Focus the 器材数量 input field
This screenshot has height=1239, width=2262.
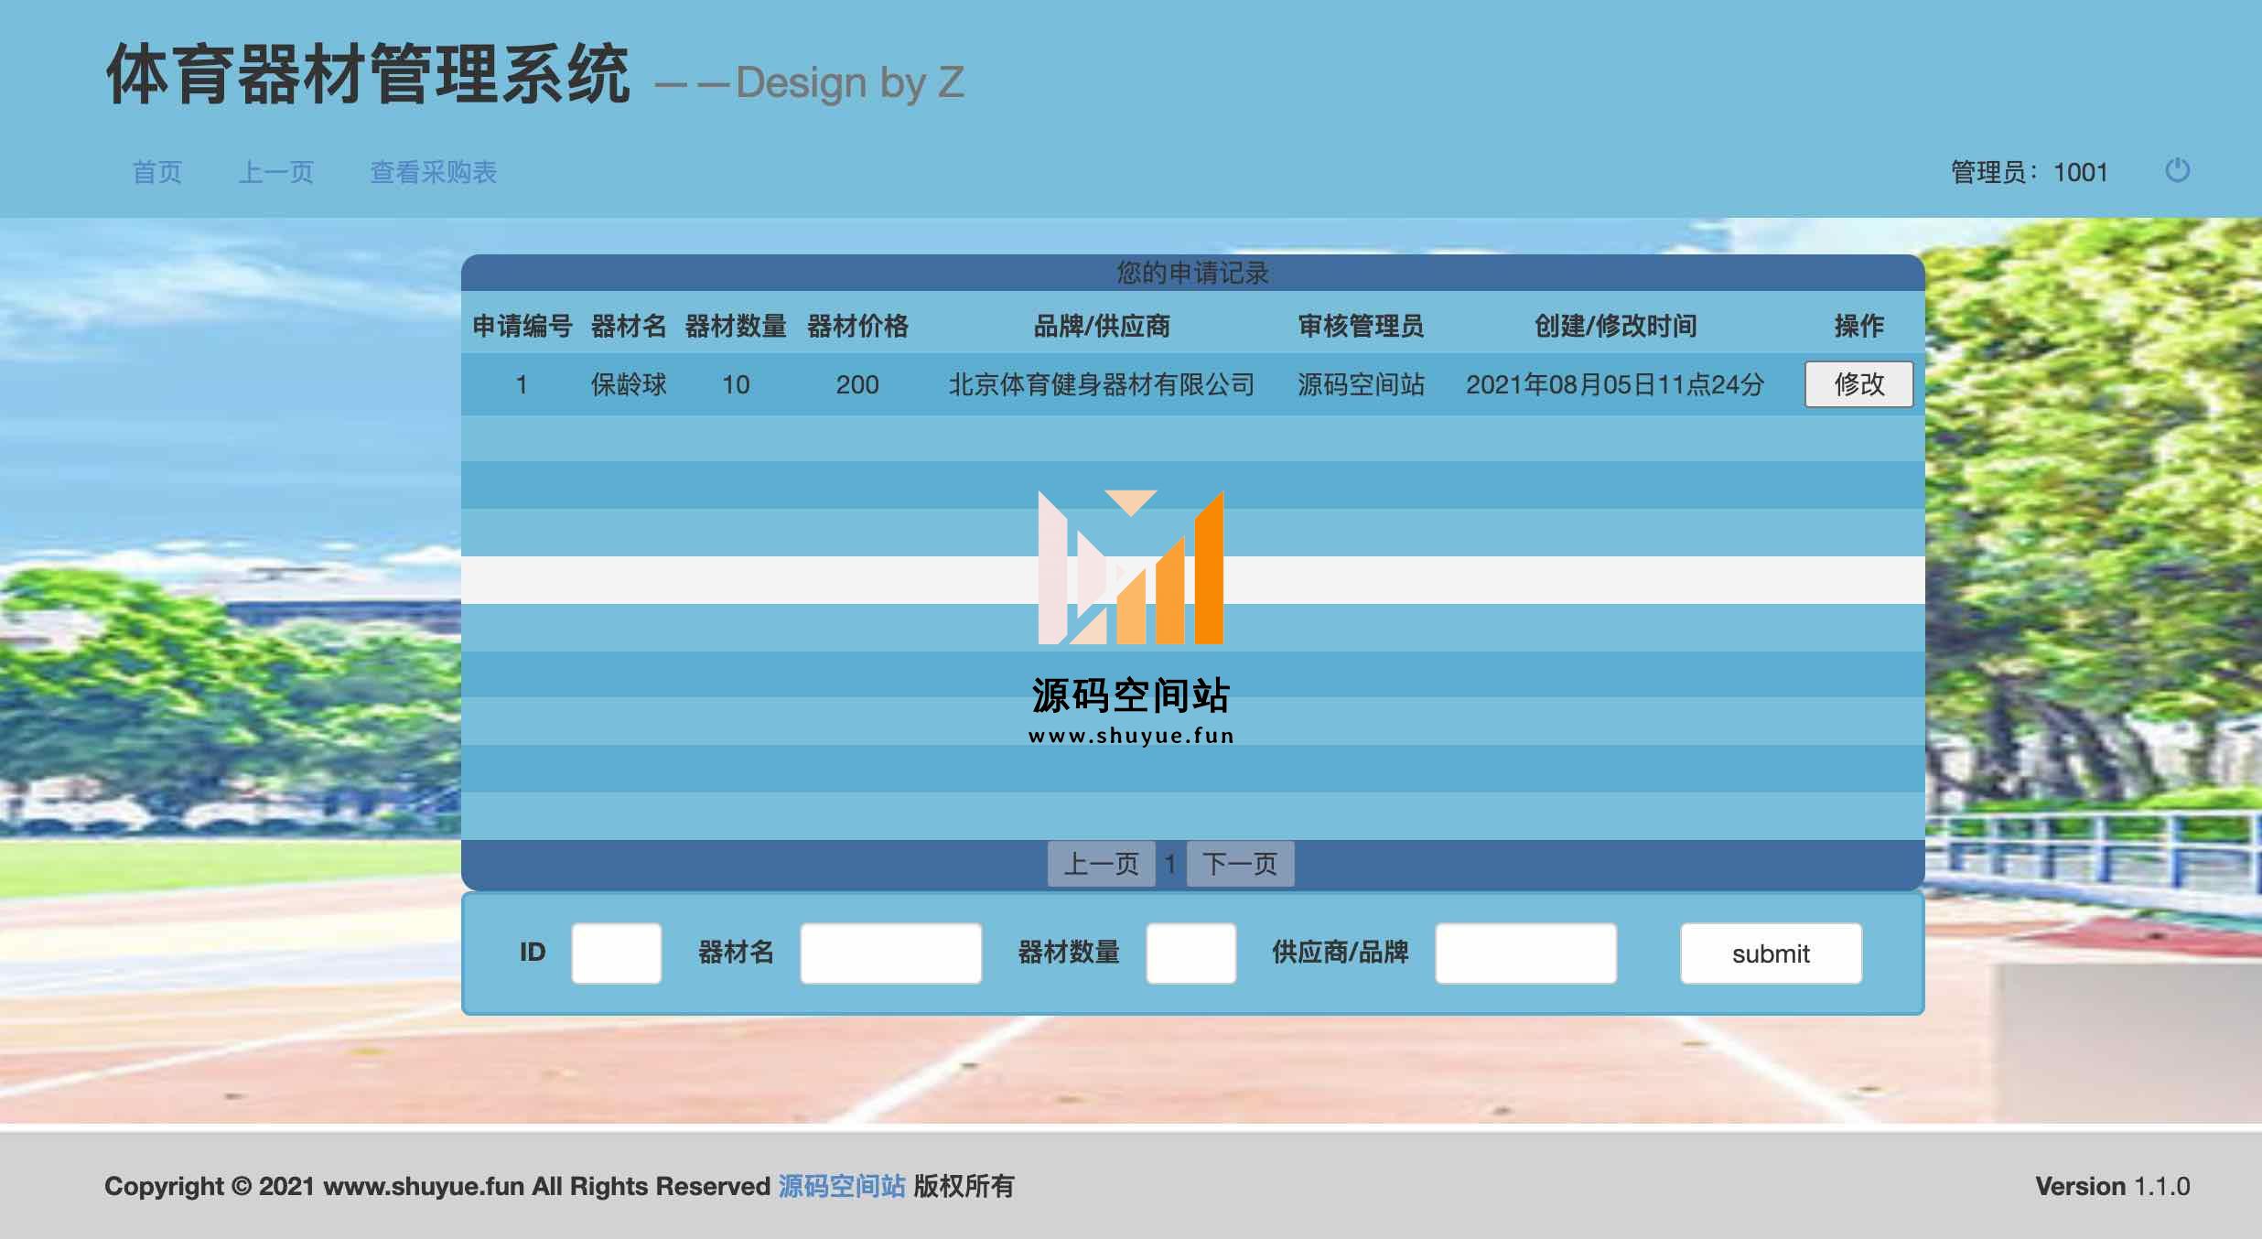coord(1190,953)
